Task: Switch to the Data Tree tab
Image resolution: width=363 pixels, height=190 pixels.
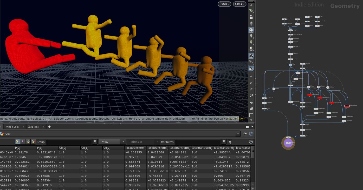Action: [33, 127]
